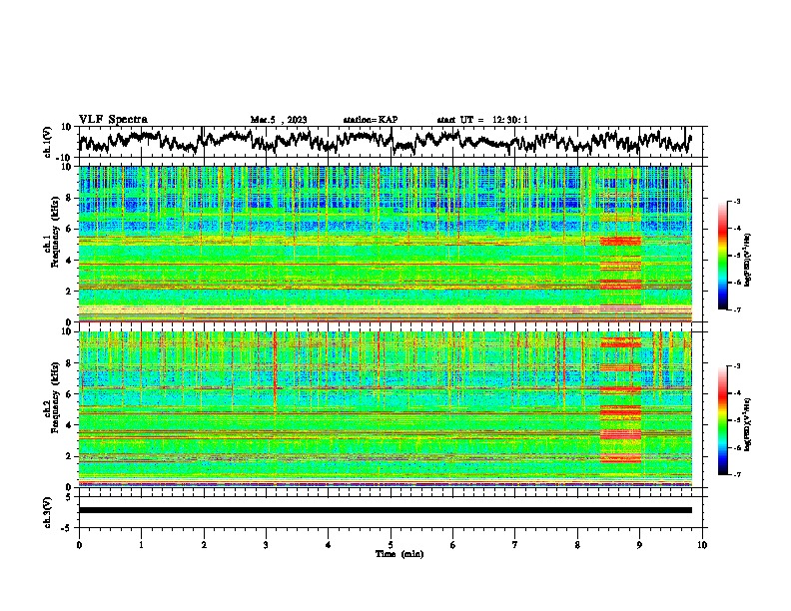Click the "-7" label on ch.2 color scale
791x611 pixels.
(737, 475)
